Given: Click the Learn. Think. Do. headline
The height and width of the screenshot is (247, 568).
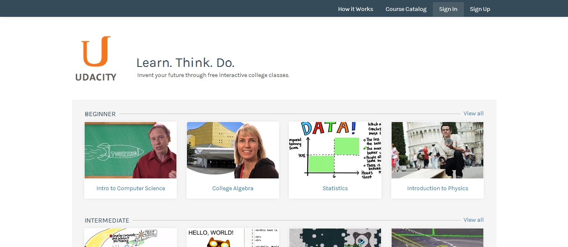Looking at the screenshot, I should tap(185, 63).
